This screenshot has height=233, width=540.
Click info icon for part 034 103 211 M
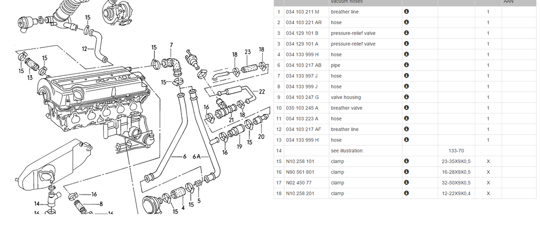point(406,12)
